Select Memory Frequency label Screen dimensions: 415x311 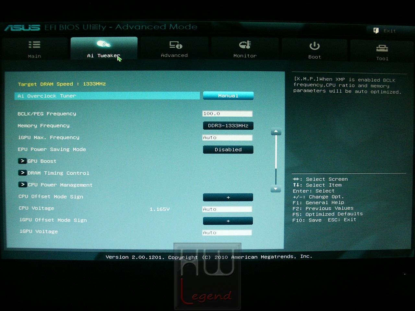(43, 126)
